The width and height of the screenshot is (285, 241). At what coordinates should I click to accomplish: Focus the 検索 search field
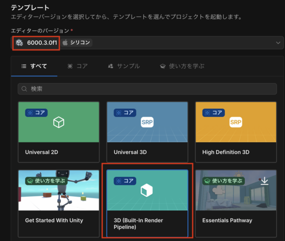(147, 89)
